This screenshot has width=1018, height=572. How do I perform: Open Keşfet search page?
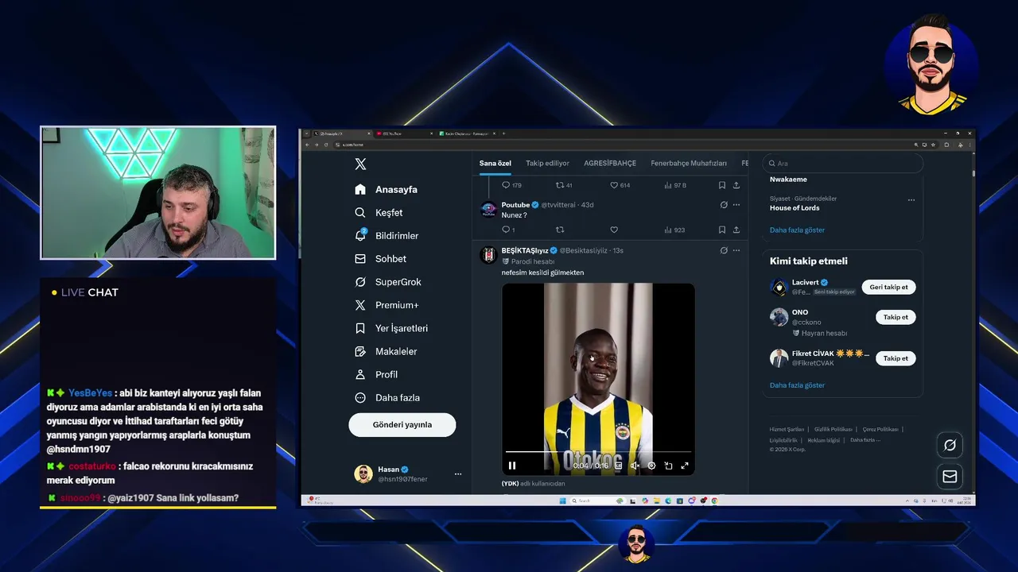pyautogui.click(x=379, y=213)
